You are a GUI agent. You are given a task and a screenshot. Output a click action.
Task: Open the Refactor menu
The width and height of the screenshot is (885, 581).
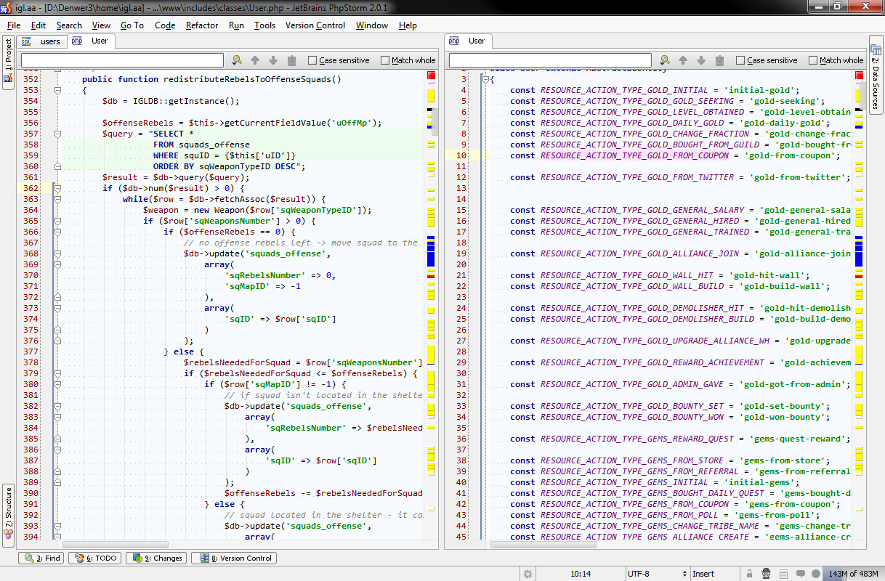pyautogui.click(x=202, y=25)
